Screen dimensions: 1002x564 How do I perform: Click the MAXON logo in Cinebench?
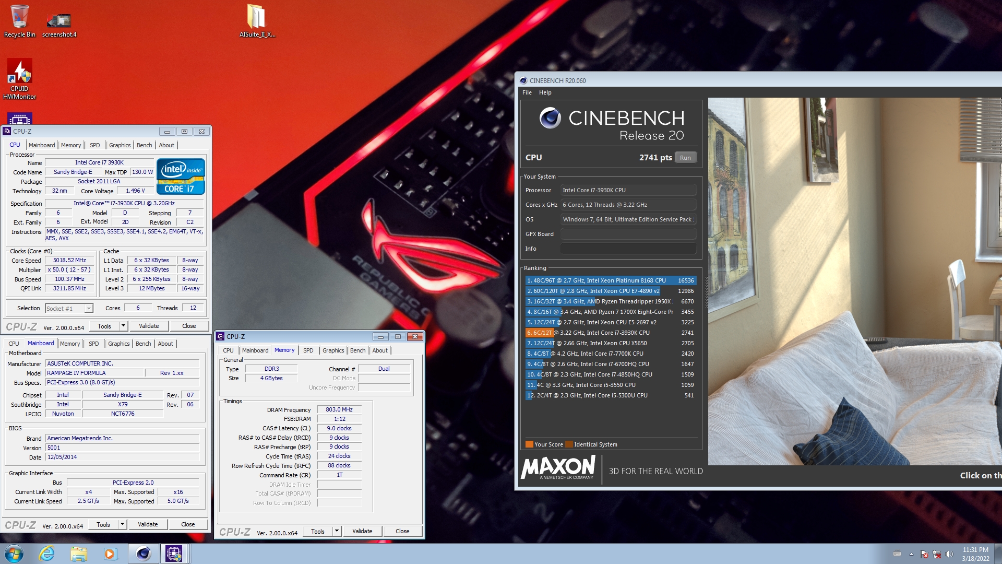point(558,467)
